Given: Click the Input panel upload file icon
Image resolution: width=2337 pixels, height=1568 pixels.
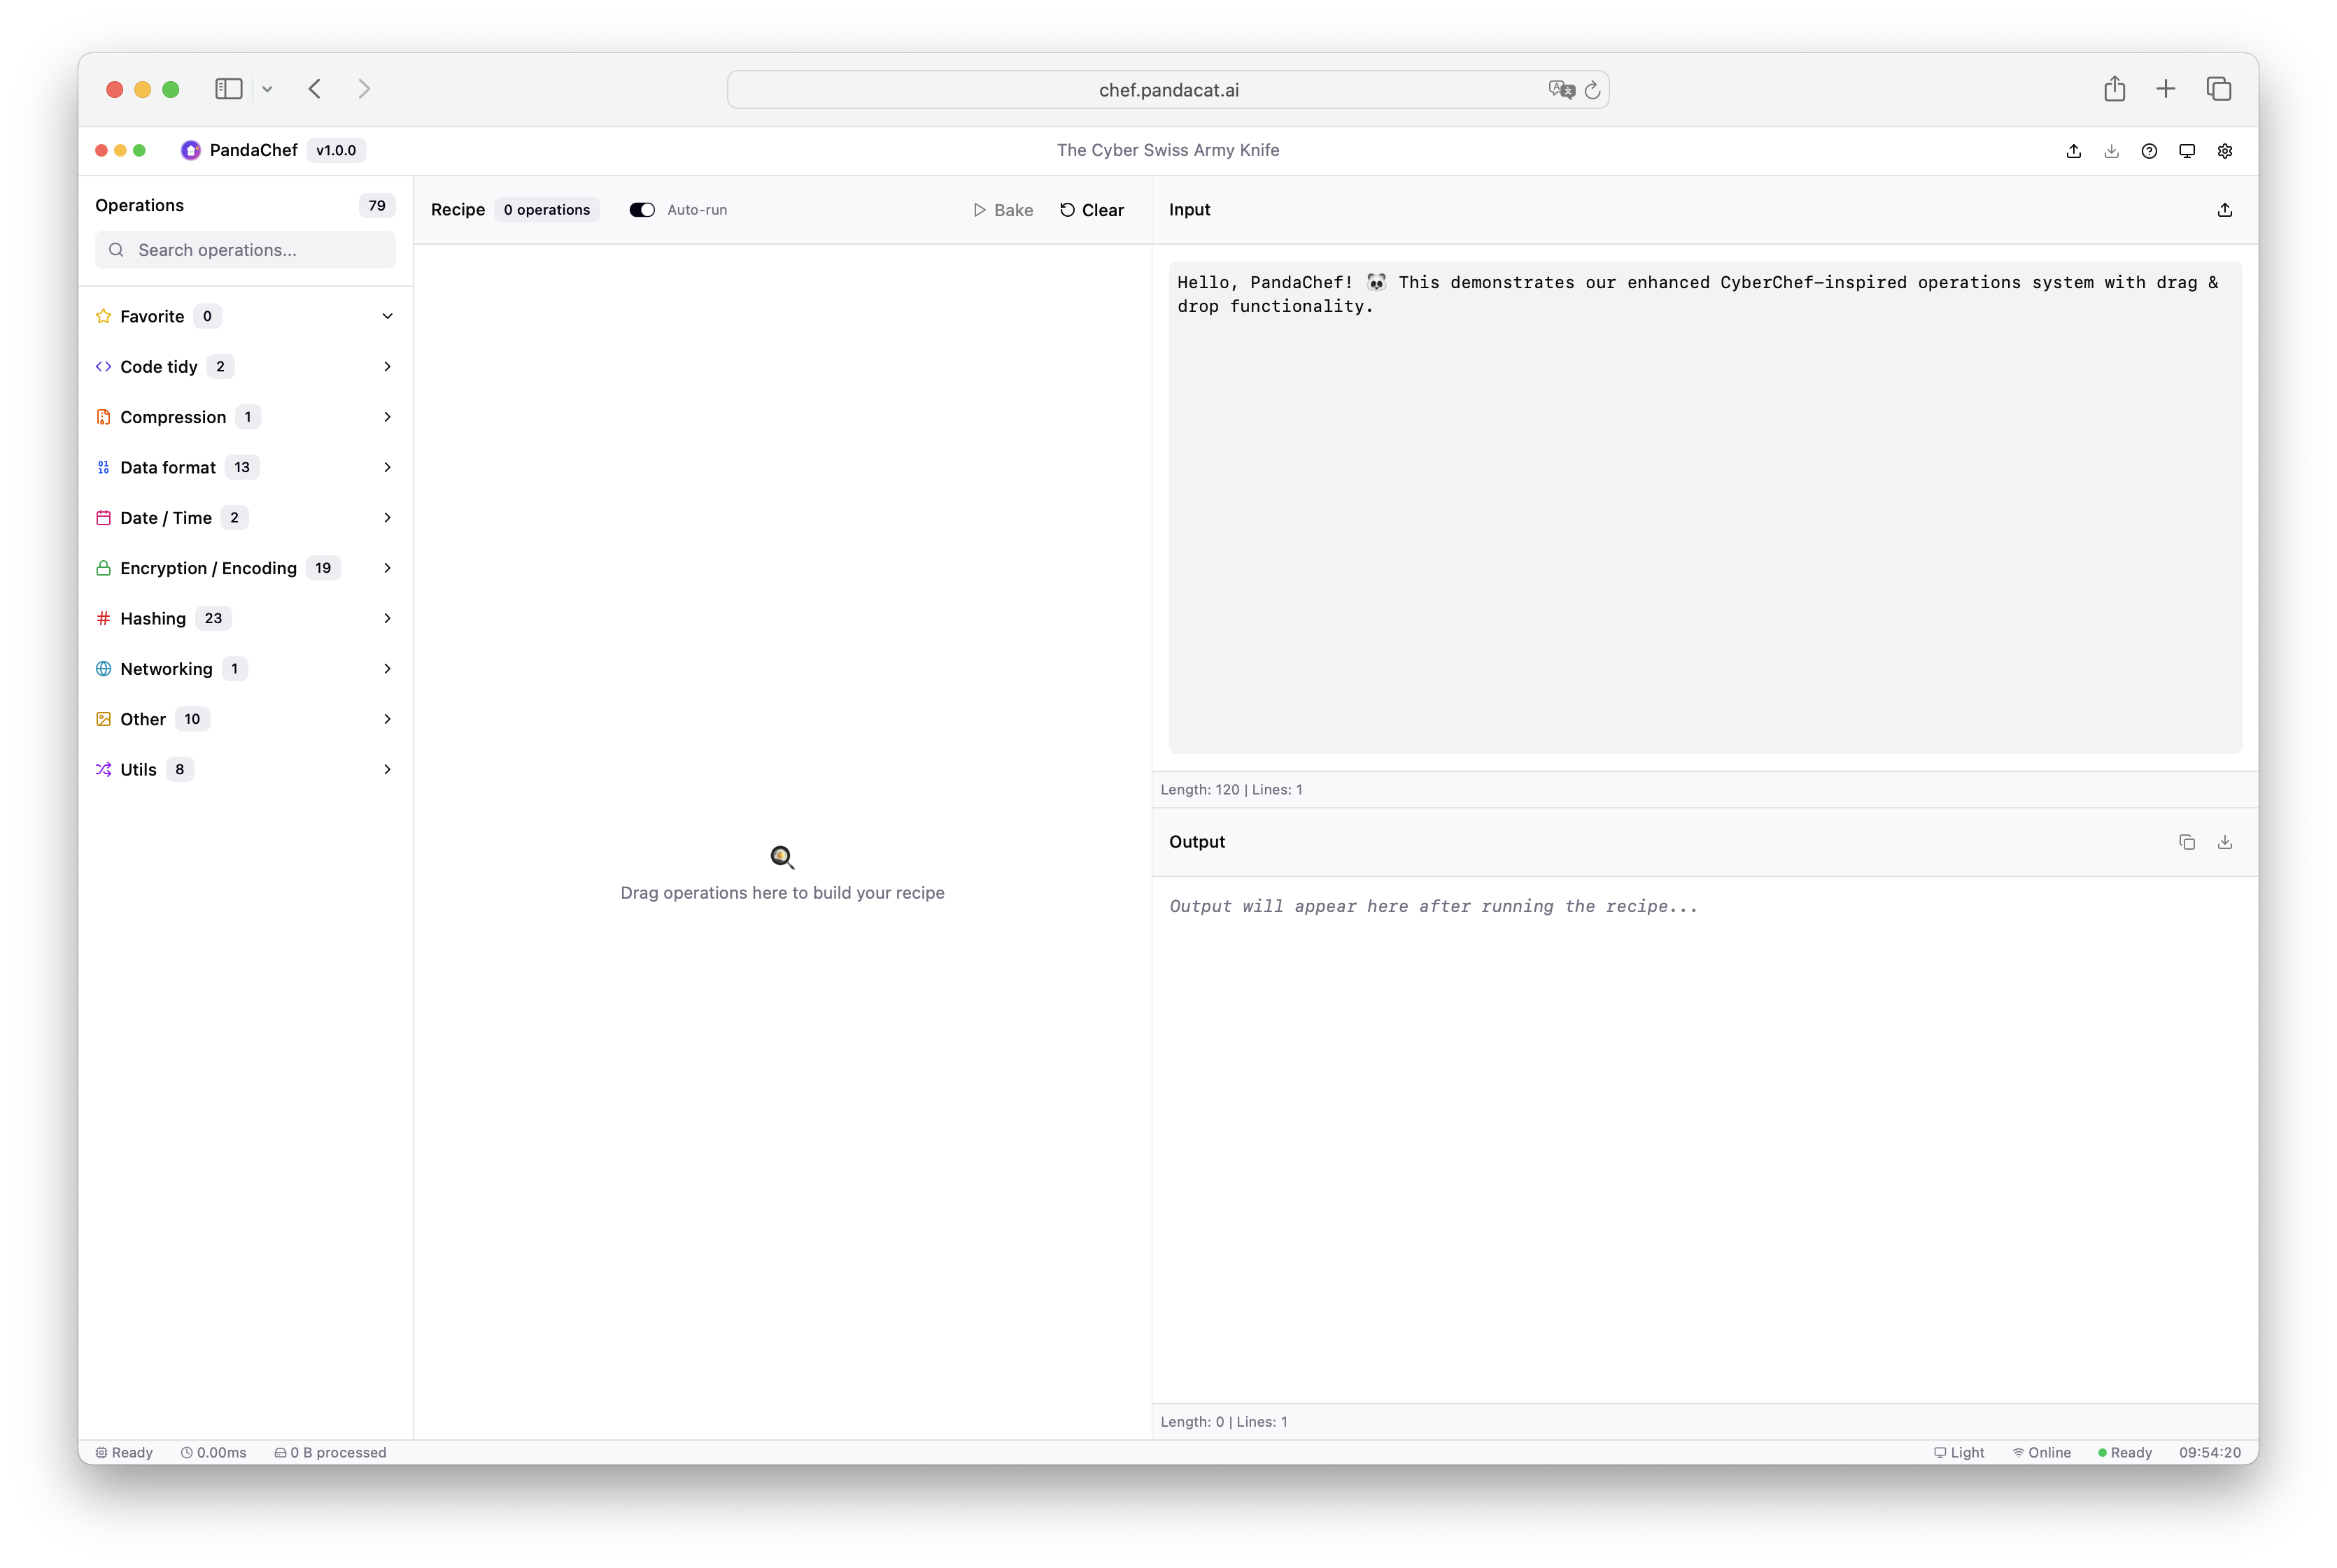Looking at the screenshot, I should coord(2225,210).
